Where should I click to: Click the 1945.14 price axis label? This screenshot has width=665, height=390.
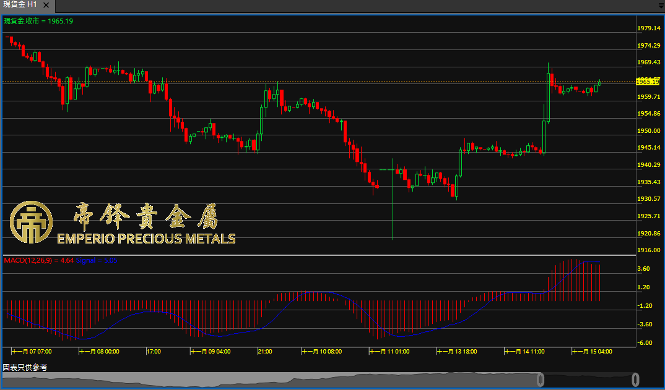point(649,147)
